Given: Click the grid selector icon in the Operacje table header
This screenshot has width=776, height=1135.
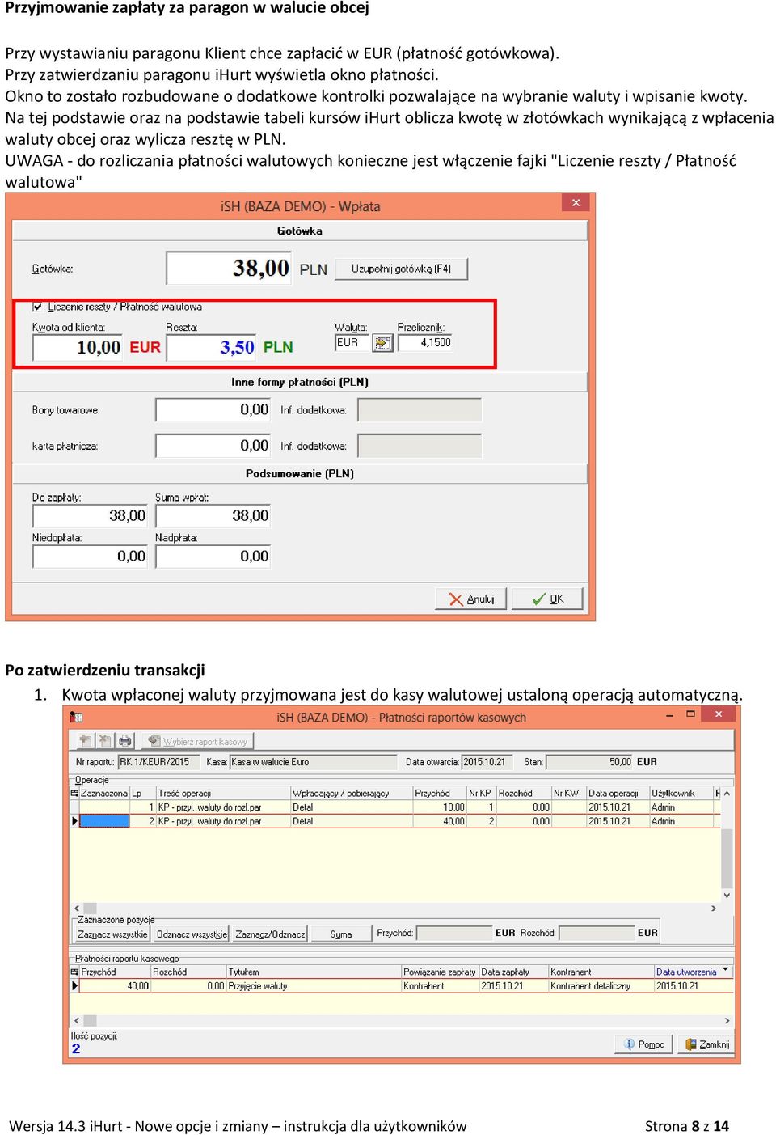Looking at the screenshot, I should 75,794.
